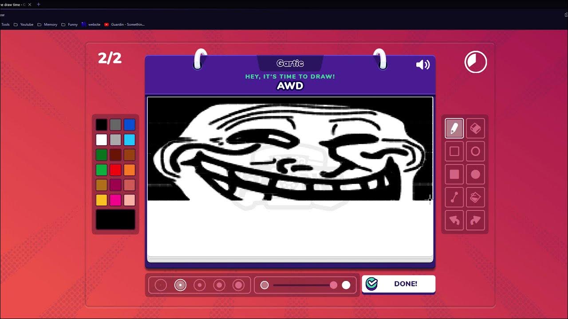Select the Eraser tool
Screen dimensions: 568x319
coord(475,128)
